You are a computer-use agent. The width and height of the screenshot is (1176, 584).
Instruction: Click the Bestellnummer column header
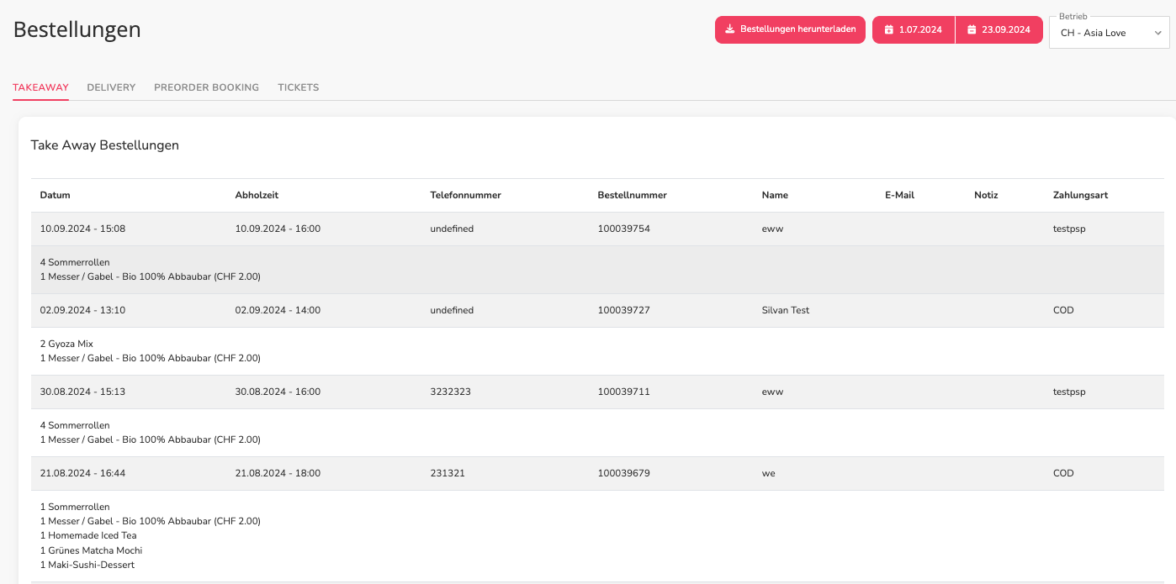[x=632, y=195]
